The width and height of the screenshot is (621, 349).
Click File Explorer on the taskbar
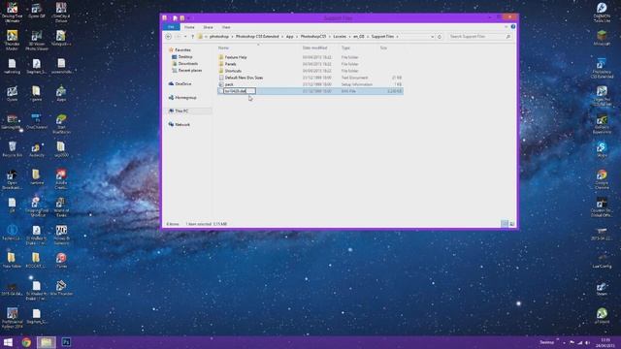coord(47,342)
